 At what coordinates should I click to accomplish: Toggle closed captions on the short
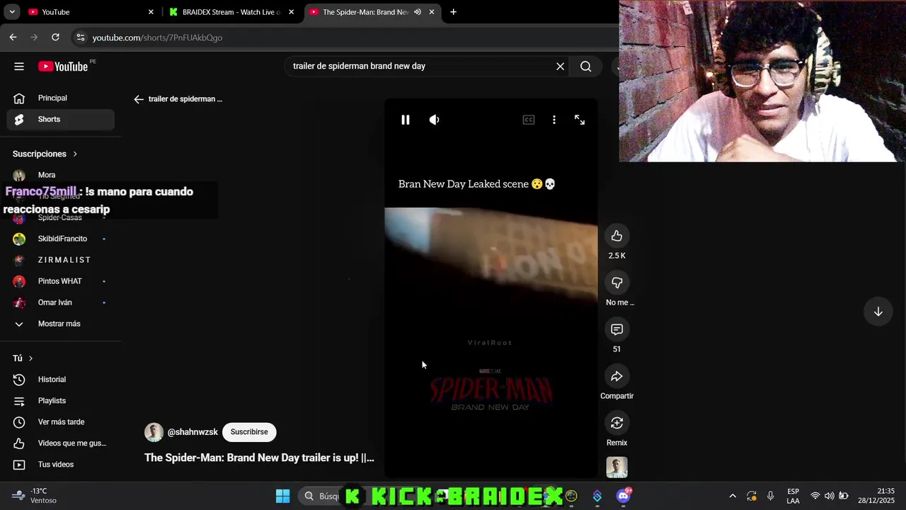[x=529, y=120]
